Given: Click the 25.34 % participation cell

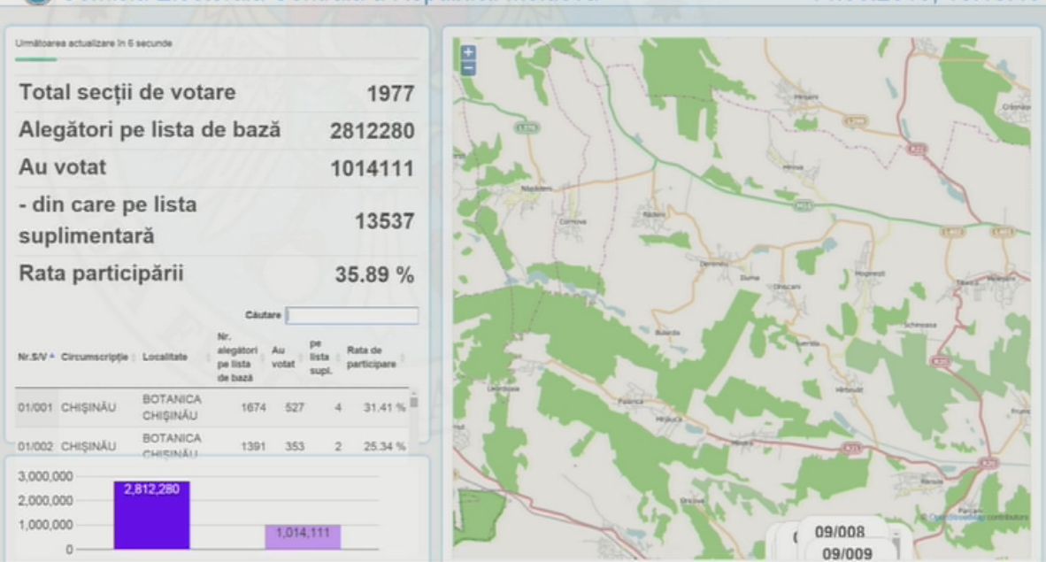Looking at the screenshot, I should click(384, 446).
